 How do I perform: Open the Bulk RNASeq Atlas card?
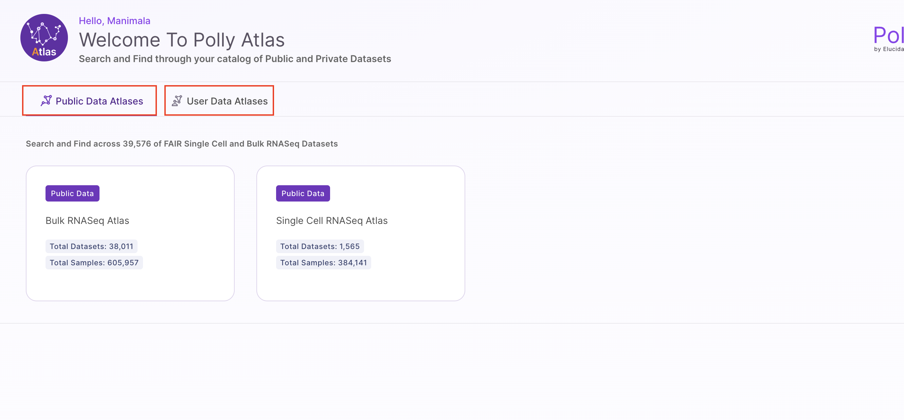tap(130, 233)
